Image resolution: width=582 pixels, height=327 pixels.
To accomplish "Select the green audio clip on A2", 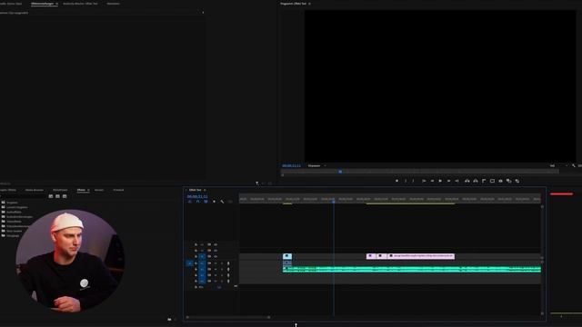I will click(412, 270).
